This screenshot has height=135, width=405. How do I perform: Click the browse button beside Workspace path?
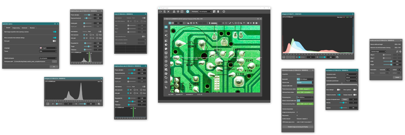pos(54,61)
